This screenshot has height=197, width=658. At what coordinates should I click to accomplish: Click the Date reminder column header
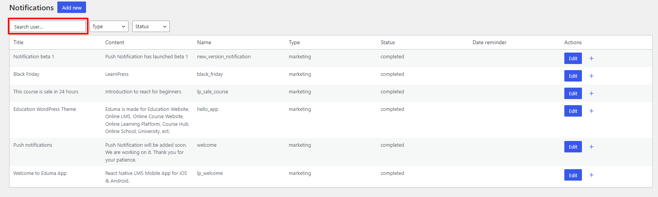tap(489, 42)
